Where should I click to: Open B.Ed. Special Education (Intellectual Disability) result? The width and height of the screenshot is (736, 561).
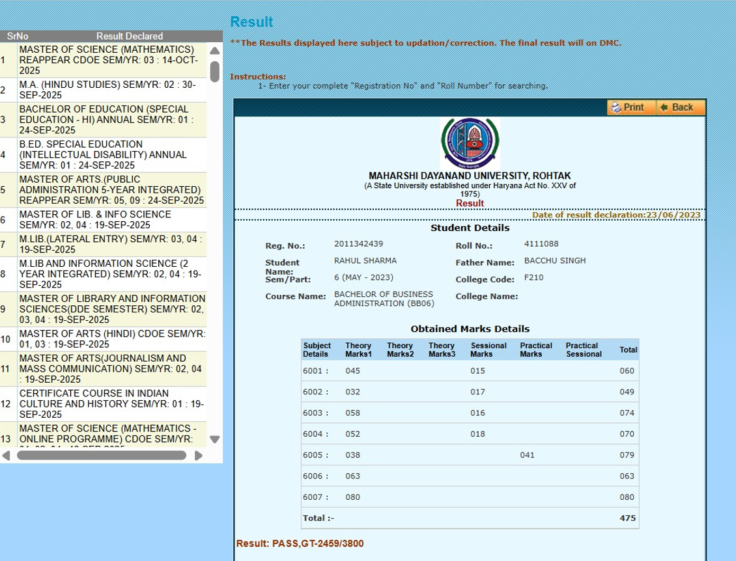pos(104,155)
